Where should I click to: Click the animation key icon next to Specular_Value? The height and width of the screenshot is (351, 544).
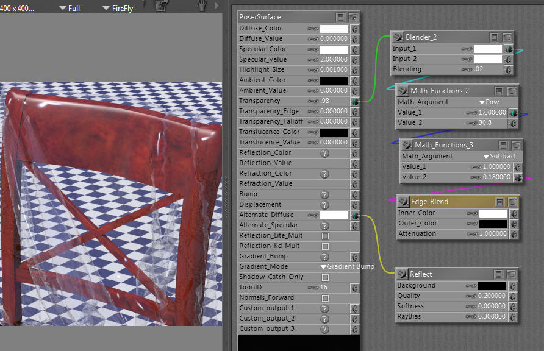pyautogui.click(x=313, y=60)
